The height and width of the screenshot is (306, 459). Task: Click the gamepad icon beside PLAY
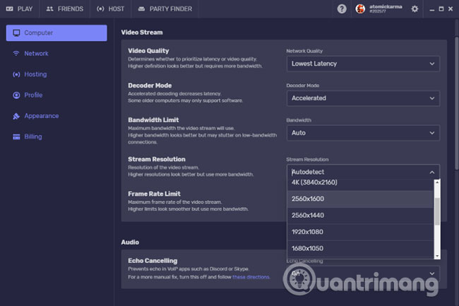pos(9,8)
